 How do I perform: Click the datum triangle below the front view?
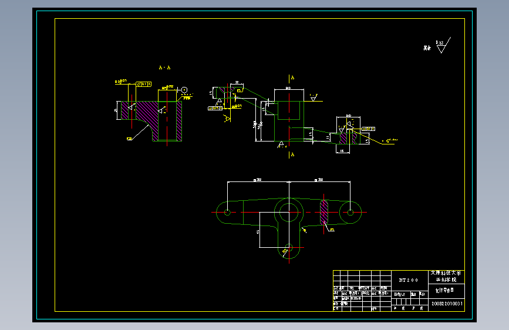tap(281, 144)
